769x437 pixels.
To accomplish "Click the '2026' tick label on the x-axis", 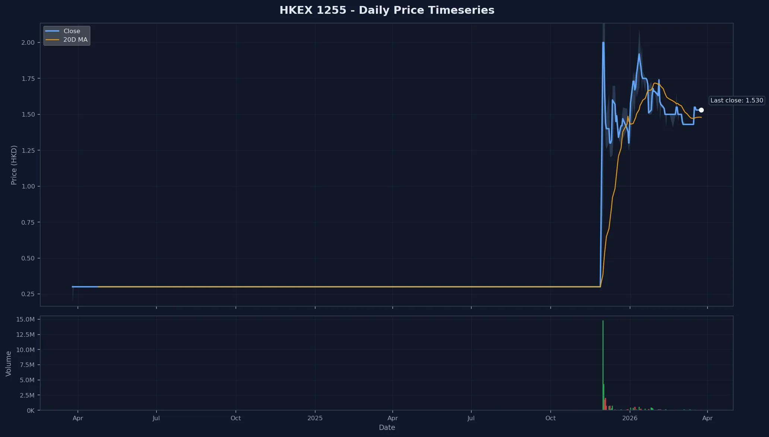I will (x=631, y=418).
